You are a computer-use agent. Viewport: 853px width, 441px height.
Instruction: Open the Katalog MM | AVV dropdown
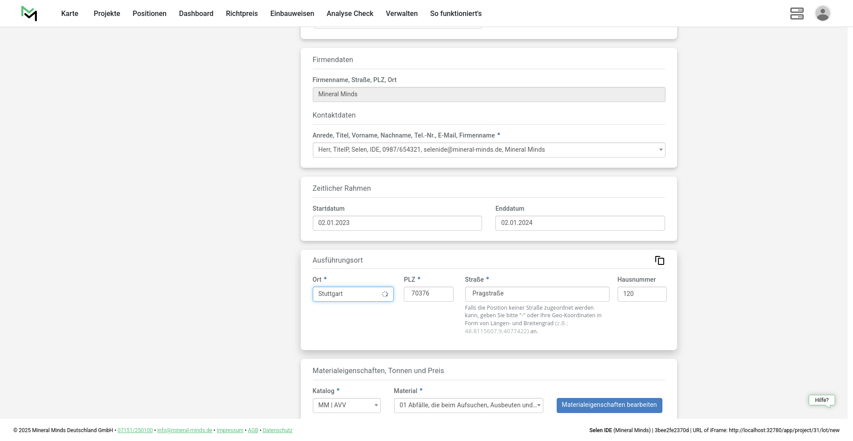tap(347, 406)
